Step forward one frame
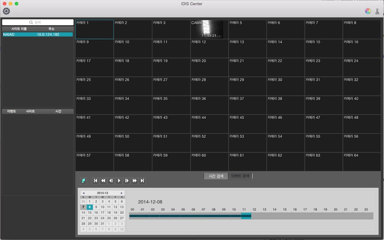Image resolution: width=384 pixels, height=240 pixels. 127,181
